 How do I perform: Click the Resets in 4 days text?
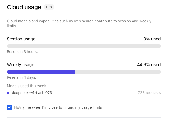(x=21, y=77)
